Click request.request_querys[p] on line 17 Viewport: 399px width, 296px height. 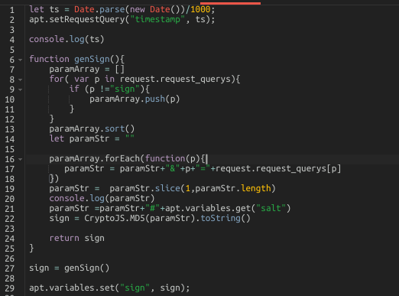click(x=278, y=168)
